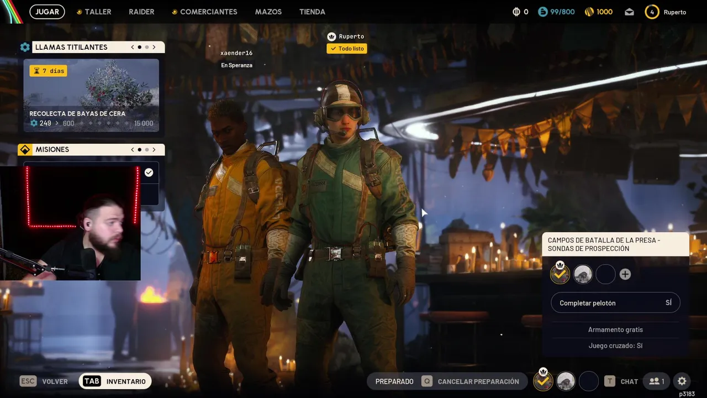Click empty squad slot in bottom bar
707x398 pixels.
pos(589,381)
